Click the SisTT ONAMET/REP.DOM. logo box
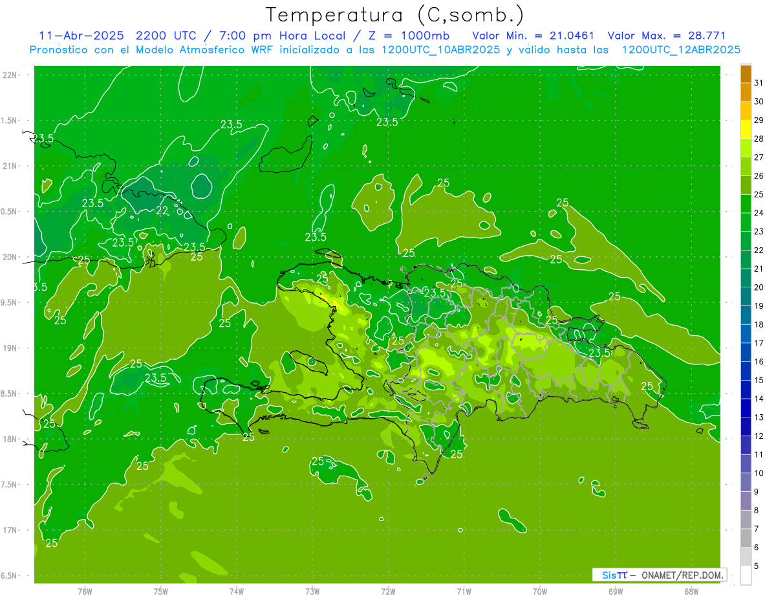776x600 pixels. (659, 575)
